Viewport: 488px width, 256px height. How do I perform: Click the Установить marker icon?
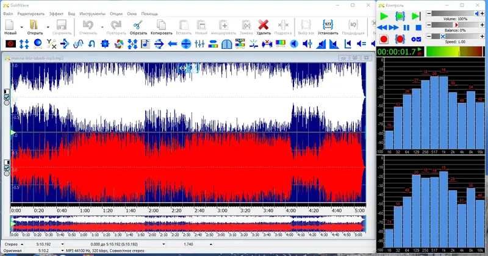(328, 24)
